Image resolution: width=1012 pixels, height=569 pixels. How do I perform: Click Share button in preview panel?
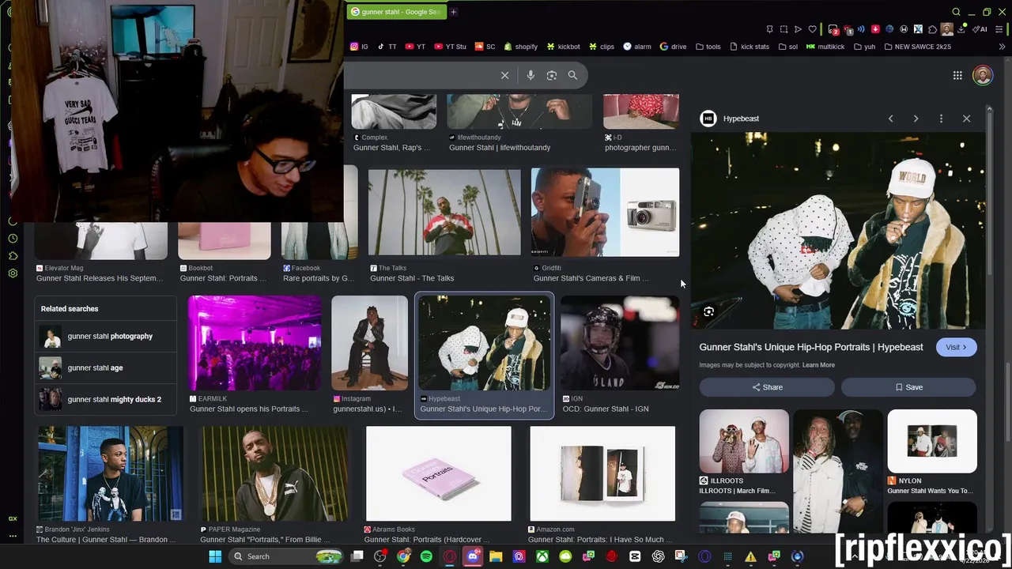[x=767, y=387]
